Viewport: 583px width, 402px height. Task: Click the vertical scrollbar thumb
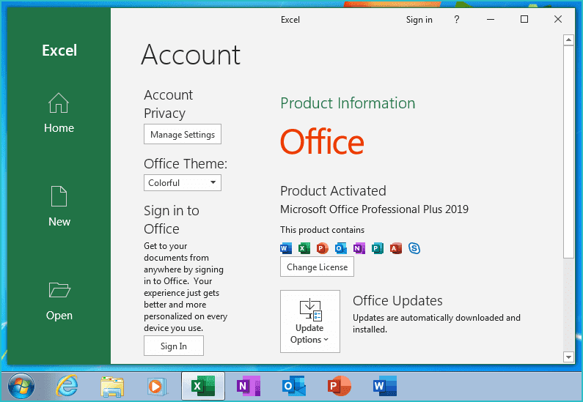click(x=568, y=152)
